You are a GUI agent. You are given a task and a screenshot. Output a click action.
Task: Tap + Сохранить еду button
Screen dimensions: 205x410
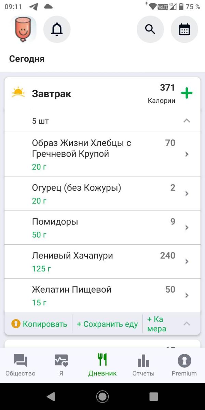point(107,324)
